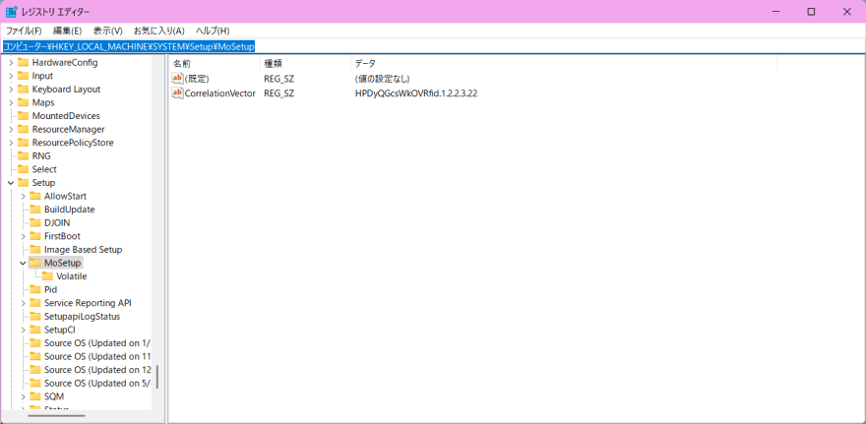The image size is (866, 424).
Task: Open the ファイル(F) menu
Action: 24,30
